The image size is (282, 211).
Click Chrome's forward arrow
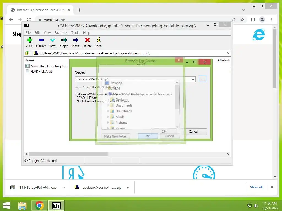point(20,20)
